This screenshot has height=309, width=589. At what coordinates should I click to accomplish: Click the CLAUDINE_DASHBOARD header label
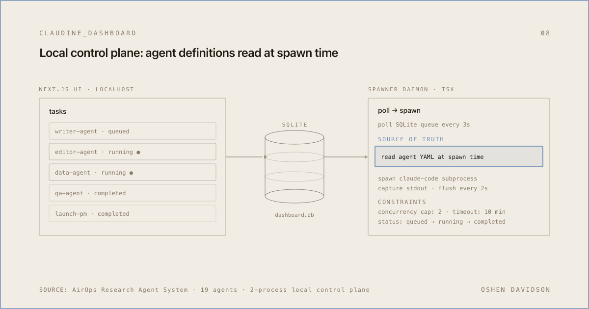(x=88, y=33)
